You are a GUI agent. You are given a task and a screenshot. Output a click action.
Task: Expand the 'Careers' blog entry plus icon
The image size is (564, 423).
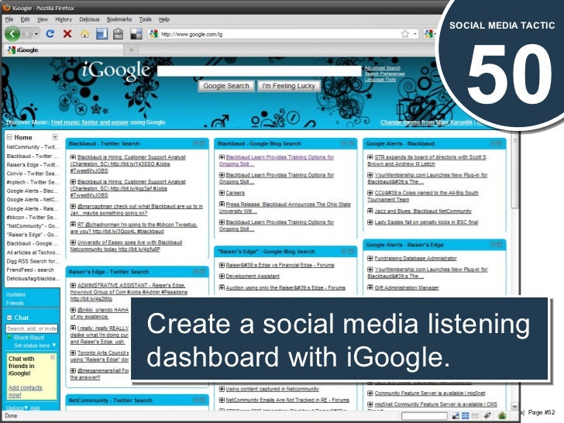[x=222, y=193]
